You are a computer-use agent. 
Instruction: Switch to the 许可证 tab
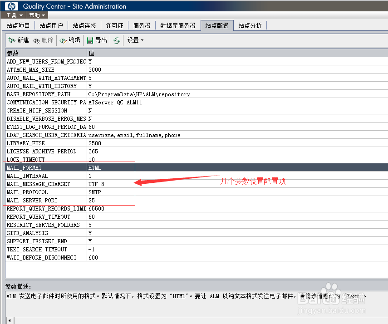tap(114, 25)
